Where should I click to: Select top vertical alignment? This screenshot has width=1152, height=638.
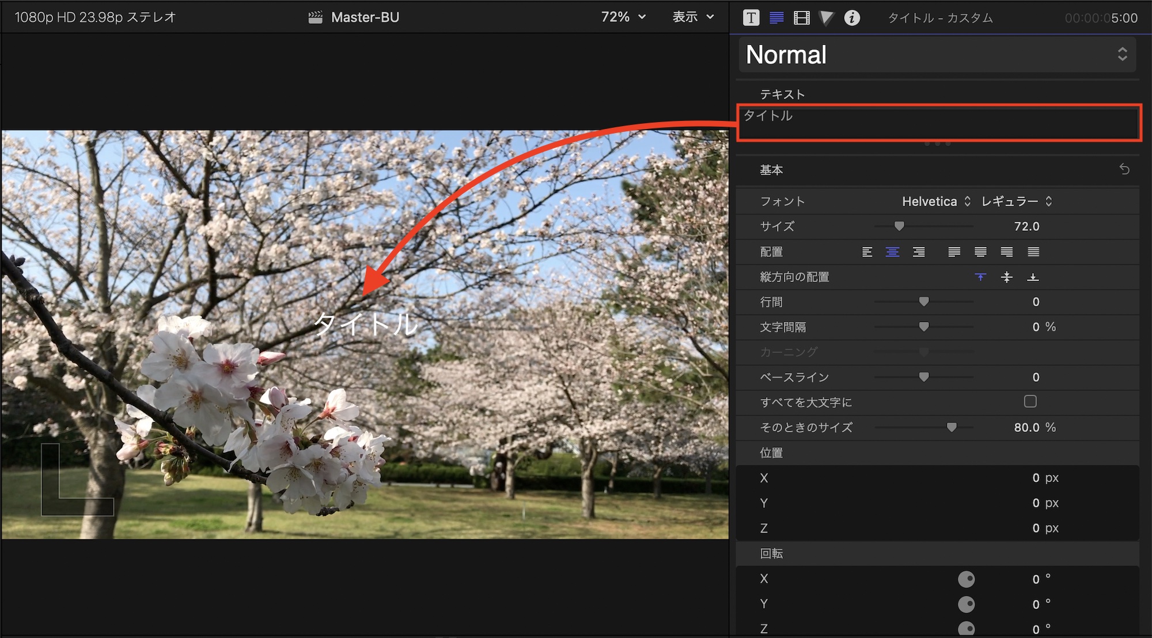(980, 277)
